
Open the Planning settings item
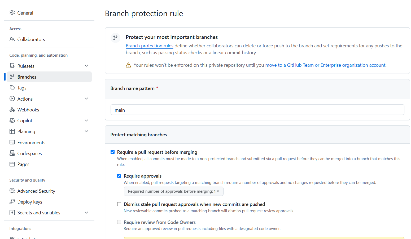(x=49, y=132)
